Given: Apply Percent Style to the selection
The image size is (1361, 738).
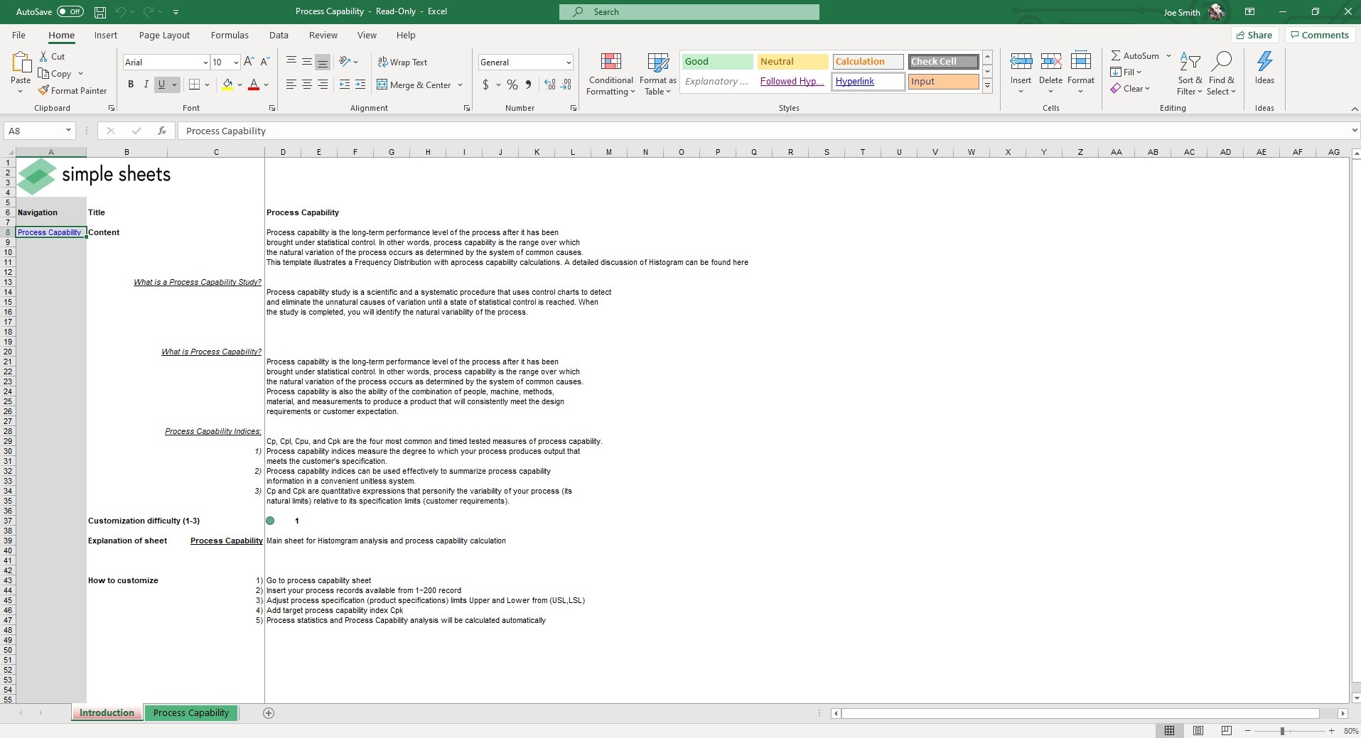Looking at the screenshot, I should (x=512, y=85).
